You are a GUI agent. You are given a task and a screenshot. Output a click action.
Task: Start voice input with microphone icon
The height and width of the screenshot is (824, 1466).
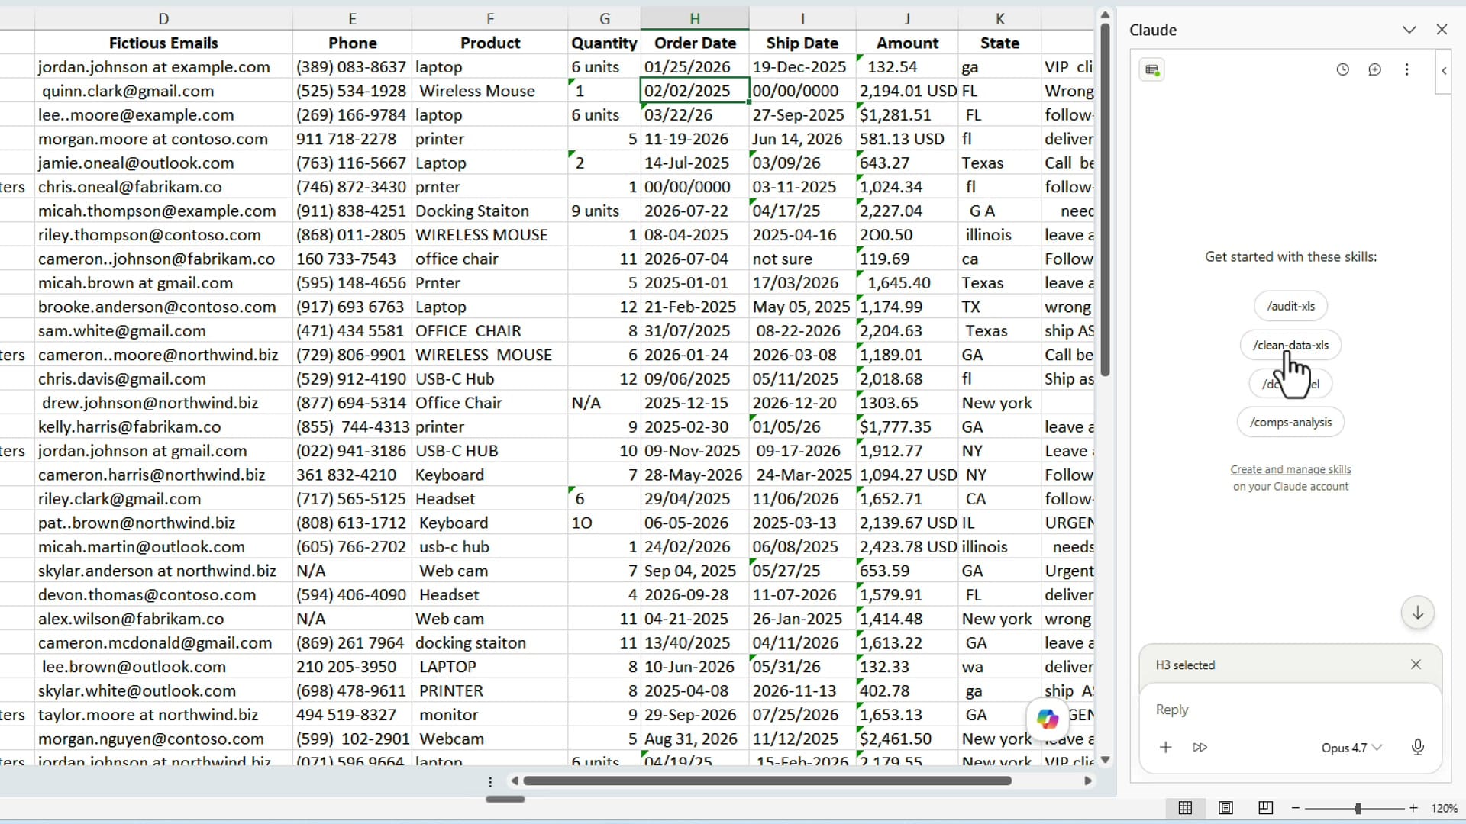(x=1418, y=747)
